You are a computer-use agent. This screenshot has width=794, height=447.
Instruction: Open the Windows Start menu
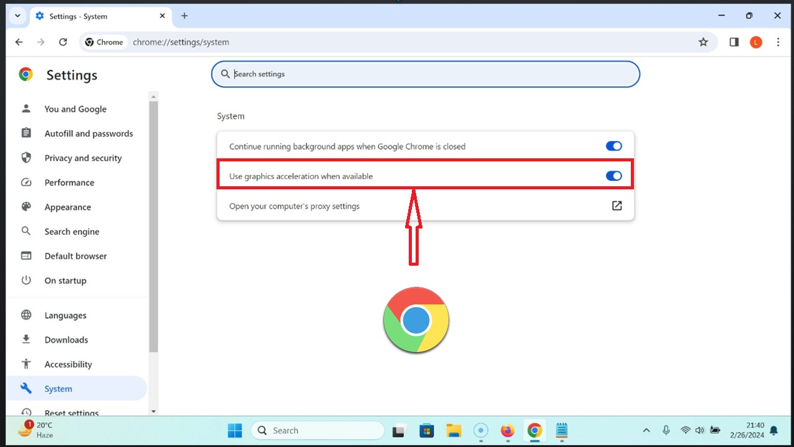pyautogui.click(x=235, y=430)
